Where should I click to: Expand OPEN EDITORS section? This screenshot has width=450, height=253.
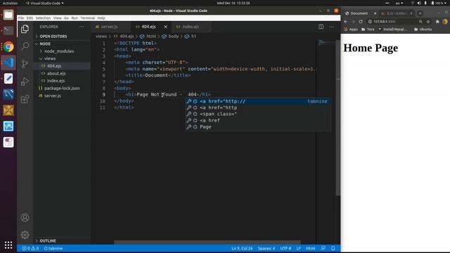pyautogui.click(x=53, y=37)
